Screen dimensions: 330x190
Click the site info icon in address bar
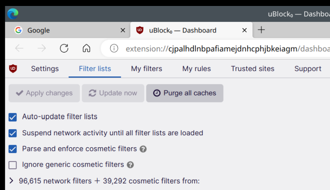[x=114, y=49]
